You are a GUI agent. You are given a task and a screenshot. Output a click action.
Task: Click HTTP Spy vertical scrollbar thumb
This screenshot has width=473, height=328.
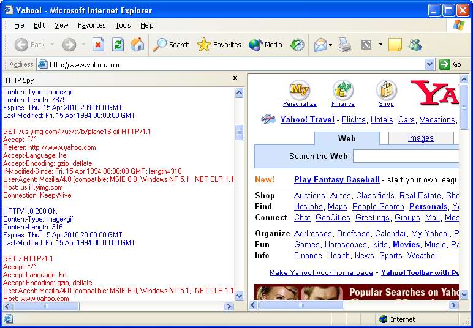coord(239,133)
